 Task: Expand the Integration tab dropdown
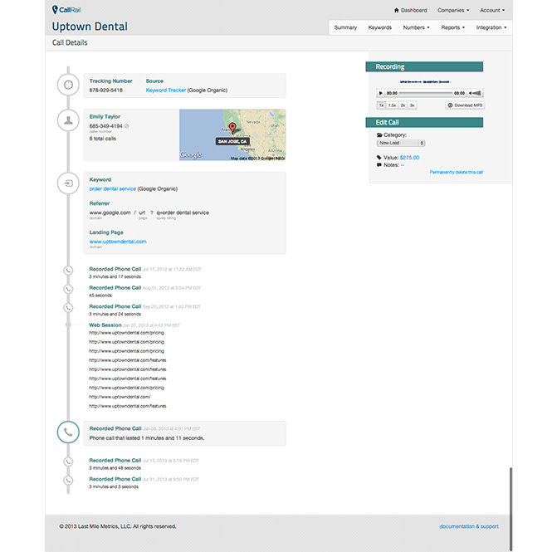coord(491,27)
